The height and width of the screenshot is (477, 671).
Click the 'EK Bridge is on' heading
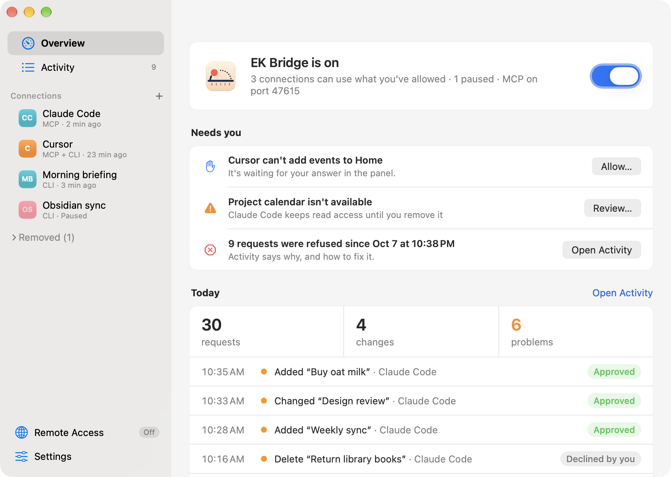pos(294,63)
